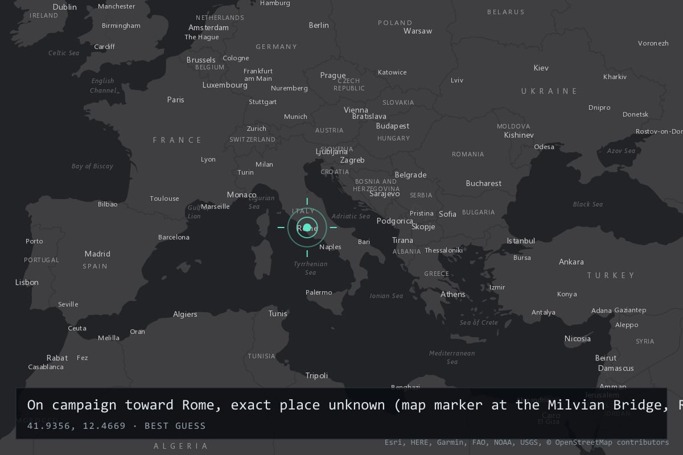Viewport: 683px width, 455px height.
Task: Click the Rostov-on-Don label at the map edge
Action: pos(659,131)
